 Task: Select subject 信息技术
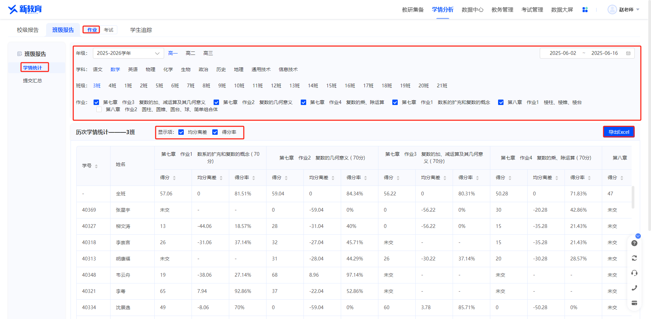tap(288, 69)
